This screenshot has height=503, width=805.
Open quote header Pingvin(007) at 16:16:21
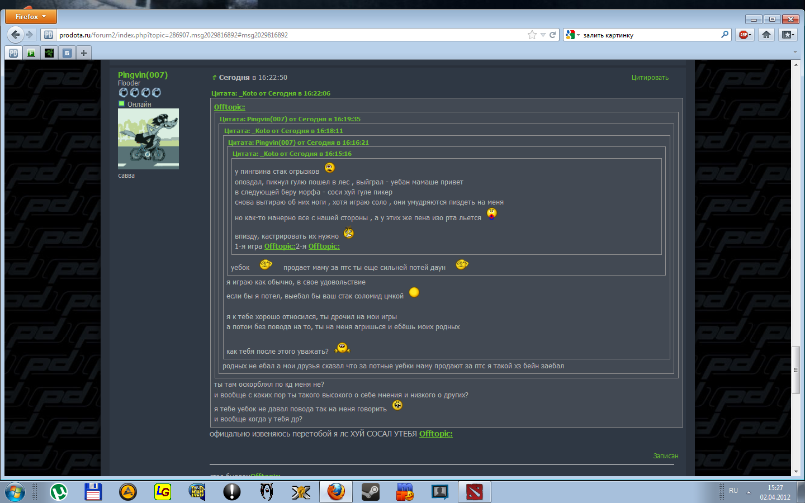(299, 143)
